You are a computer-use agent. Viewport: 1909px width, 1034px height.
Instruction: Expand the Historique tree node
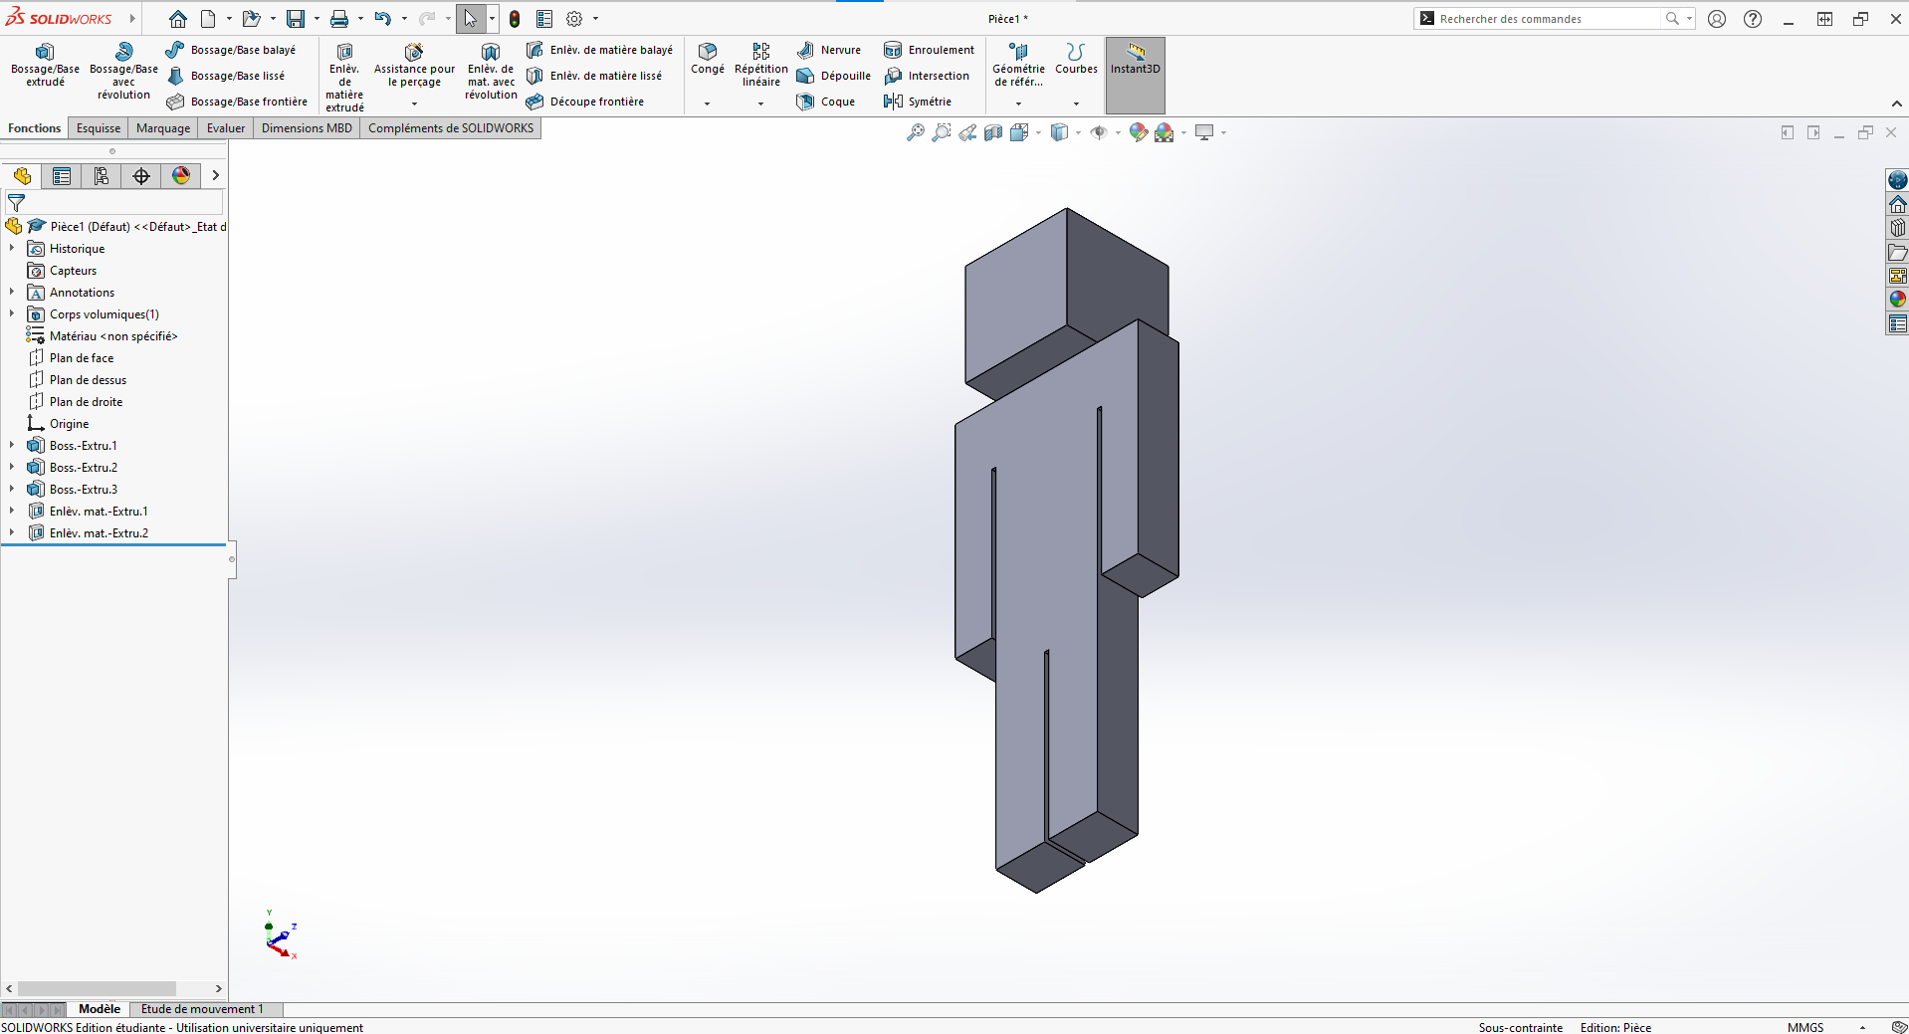click(12, 248)
